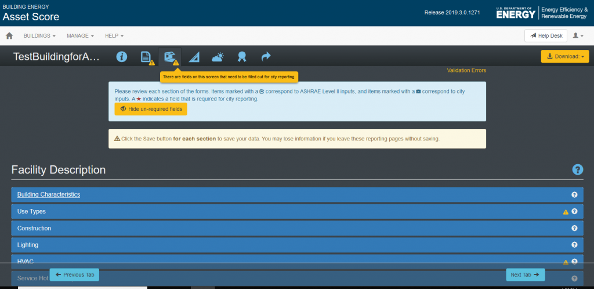Select the building audit tab icon
Image resolution: width=594 pixels, height=289 pixels.
coord(170,57)
